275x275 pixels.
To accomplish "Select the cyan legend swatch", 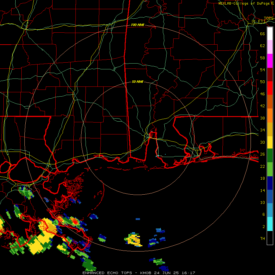I will click(x=270, y=224).
